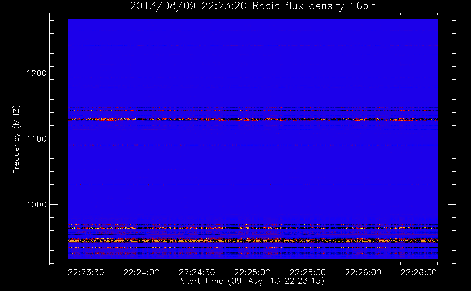Click the 22:26:30 time tick label
Image resolution: width=471 pixels, height=291 pixels.
coord(419,273)
